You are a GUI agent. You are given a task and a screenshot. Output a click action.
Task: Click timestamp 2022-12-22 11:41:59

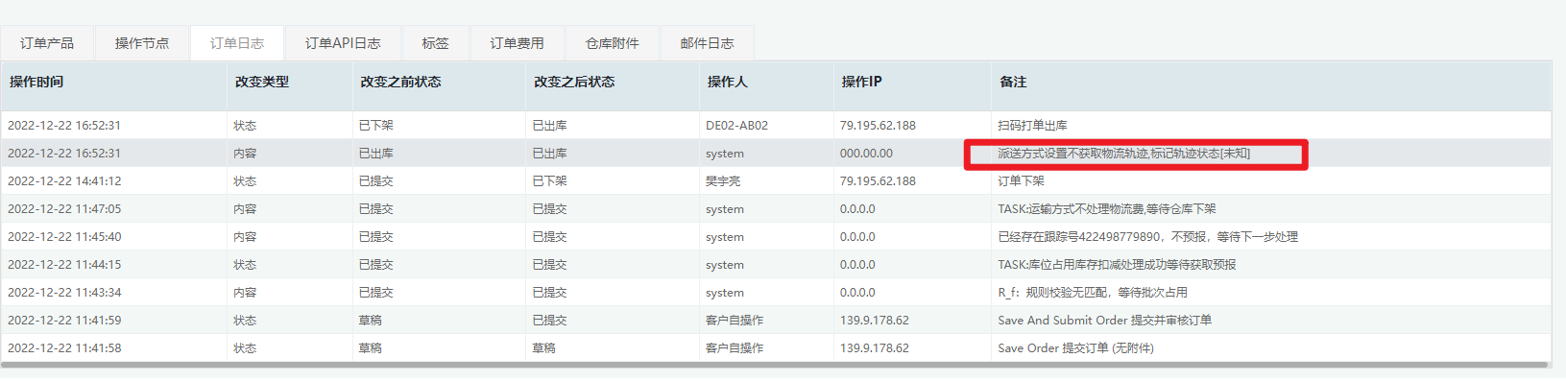[x=64, y=321]
